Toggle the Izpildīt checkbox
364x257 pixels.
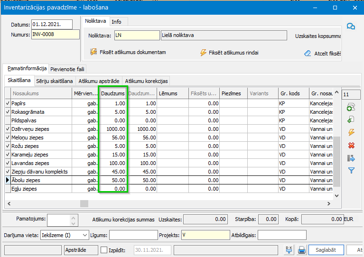[x=104, y=250]
